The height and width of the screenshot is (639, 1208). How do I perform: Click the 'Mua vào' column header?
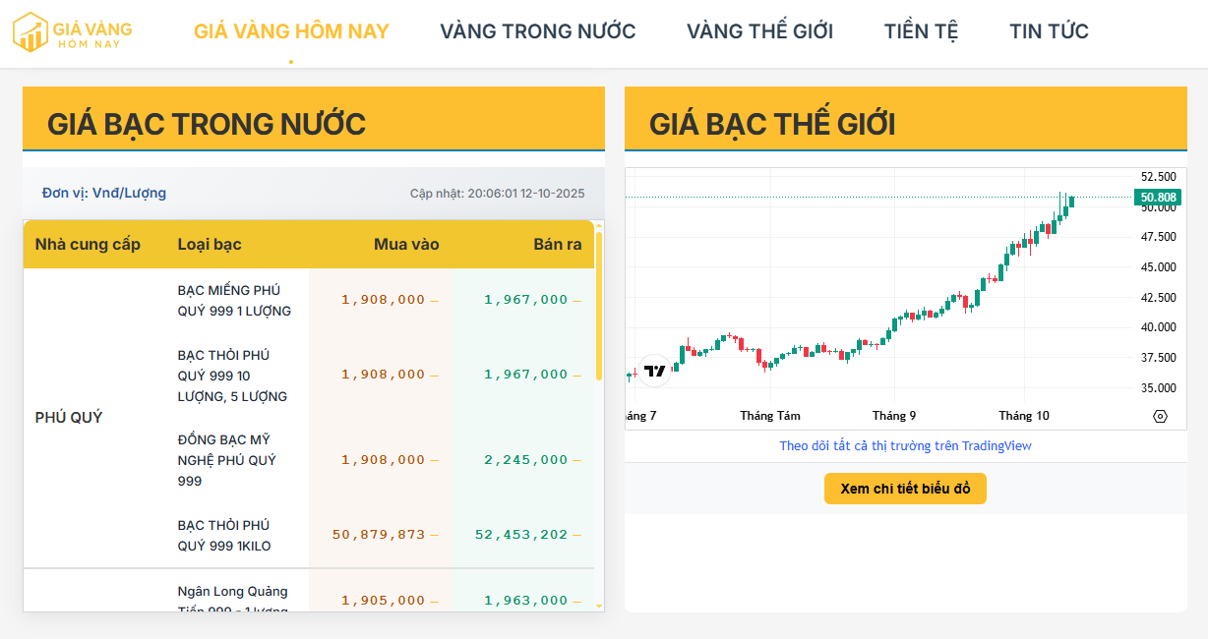point(406,244)
